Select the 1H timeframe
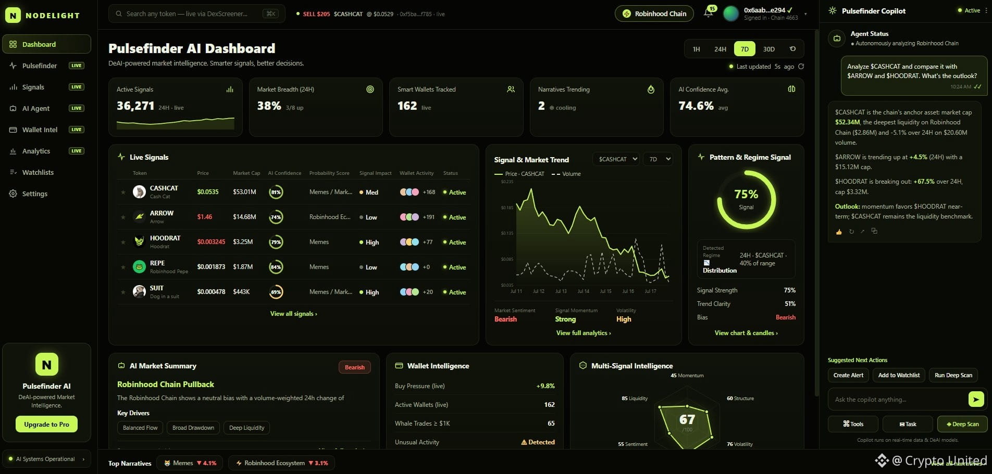The image size is (992, 474). click(x=696, y=49)
